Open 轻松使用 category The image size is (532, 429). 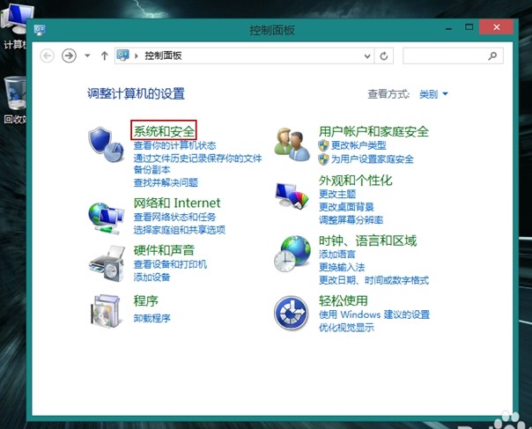(x=343, y=300)
